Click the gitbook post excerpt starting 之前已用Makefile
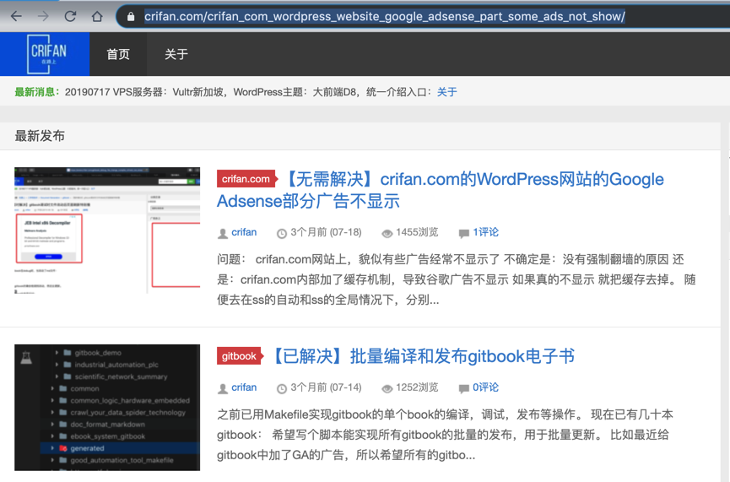The height and width of the screenshot is (482, 730). click(445, 435)
